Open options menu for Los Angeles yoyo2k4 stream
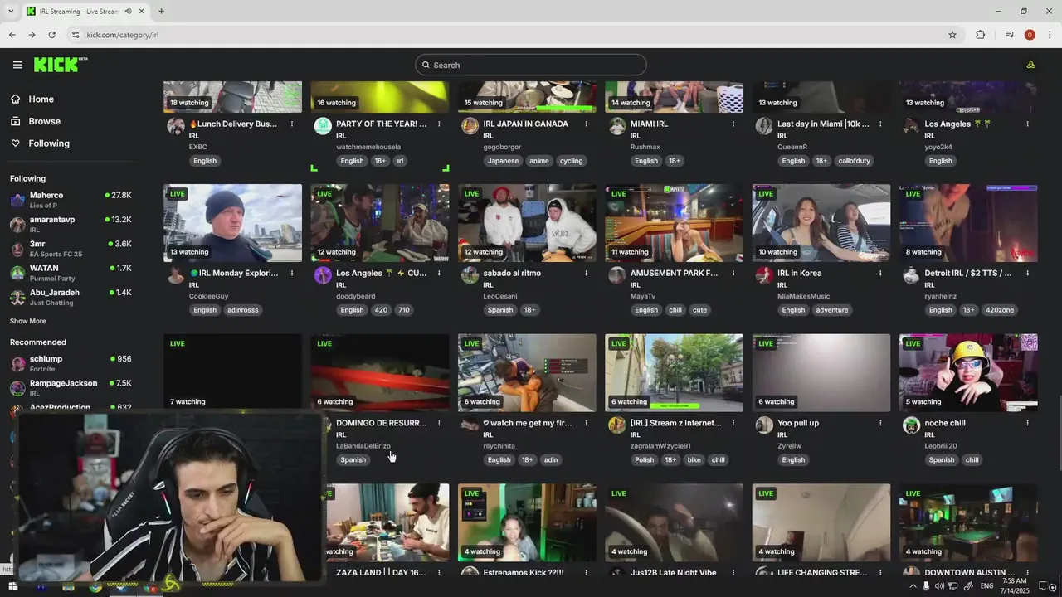The width and height of the screenshot is (1062, 597). (x=1027, y=124)
